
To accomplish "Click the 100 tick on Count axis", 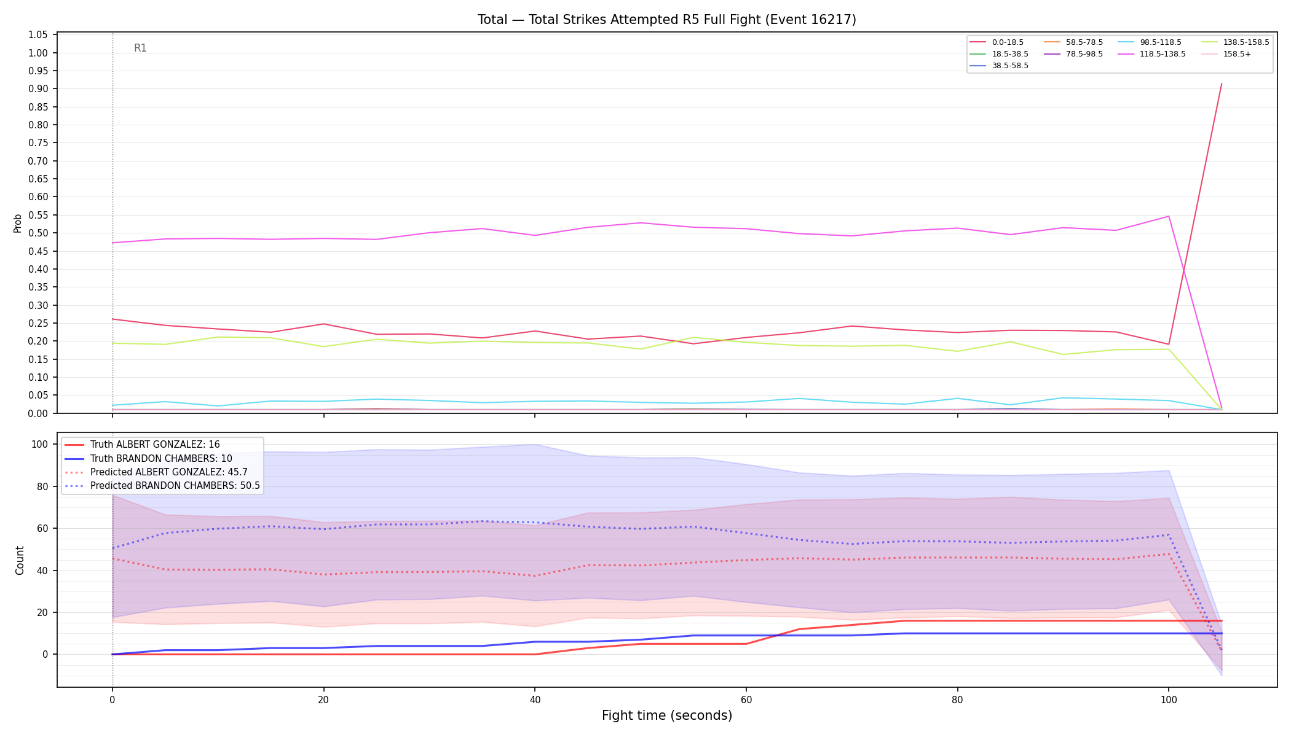I will pyautogui.click(x=41, y=445).
